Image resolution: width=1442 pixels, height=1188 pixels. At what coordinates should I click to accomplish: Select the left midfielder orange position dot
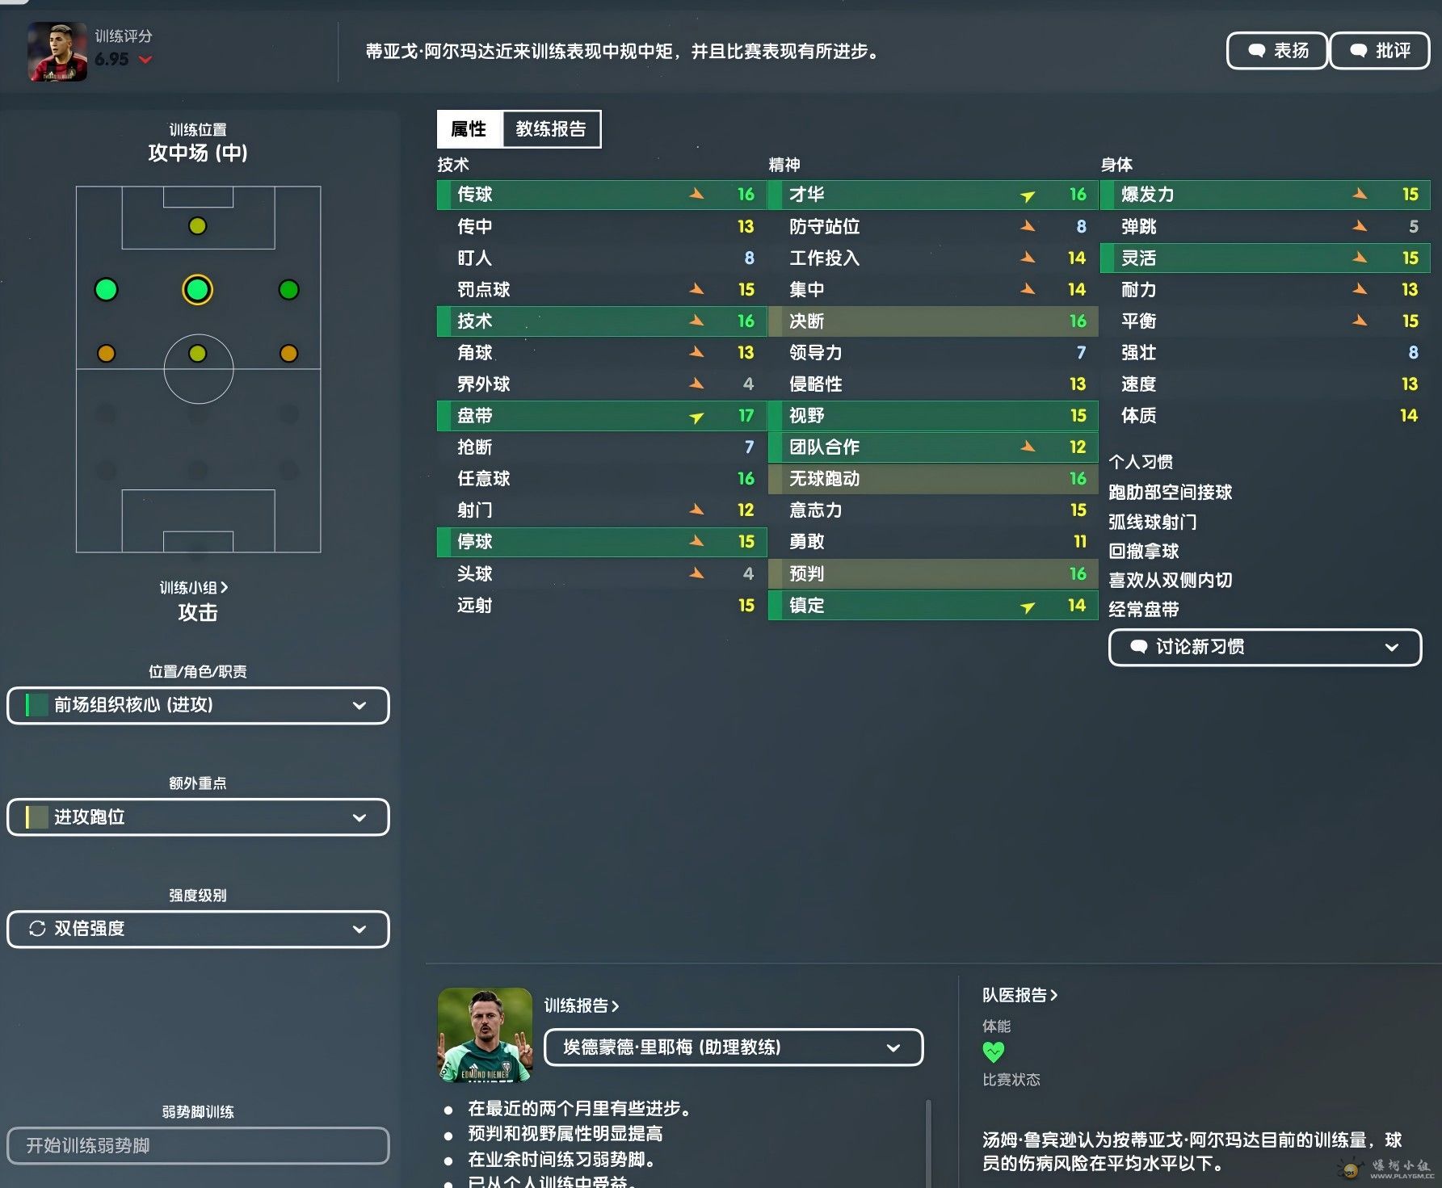(106, 353)
